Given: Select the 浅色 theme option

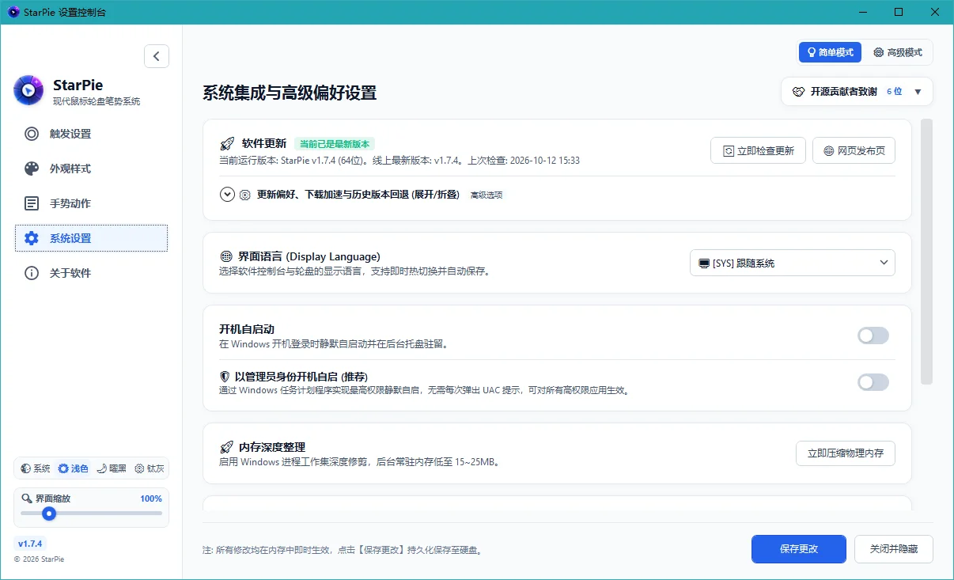Looking at the screenshot, I should click(x=74, y=468).
